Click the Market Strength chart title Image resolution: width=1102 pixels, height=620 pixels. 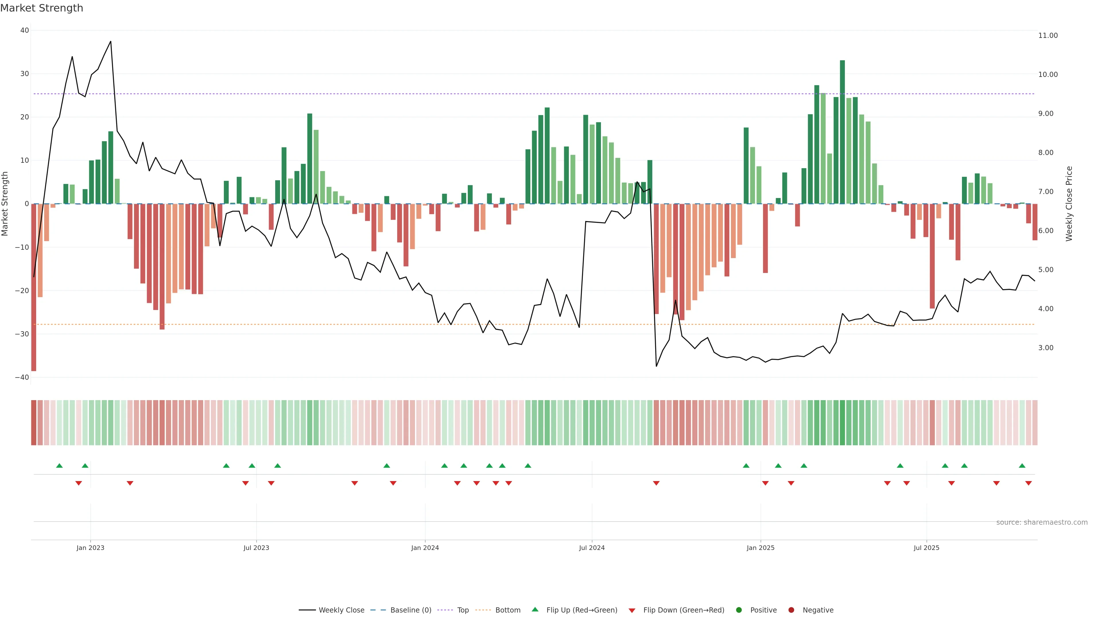tap(42, 8)
